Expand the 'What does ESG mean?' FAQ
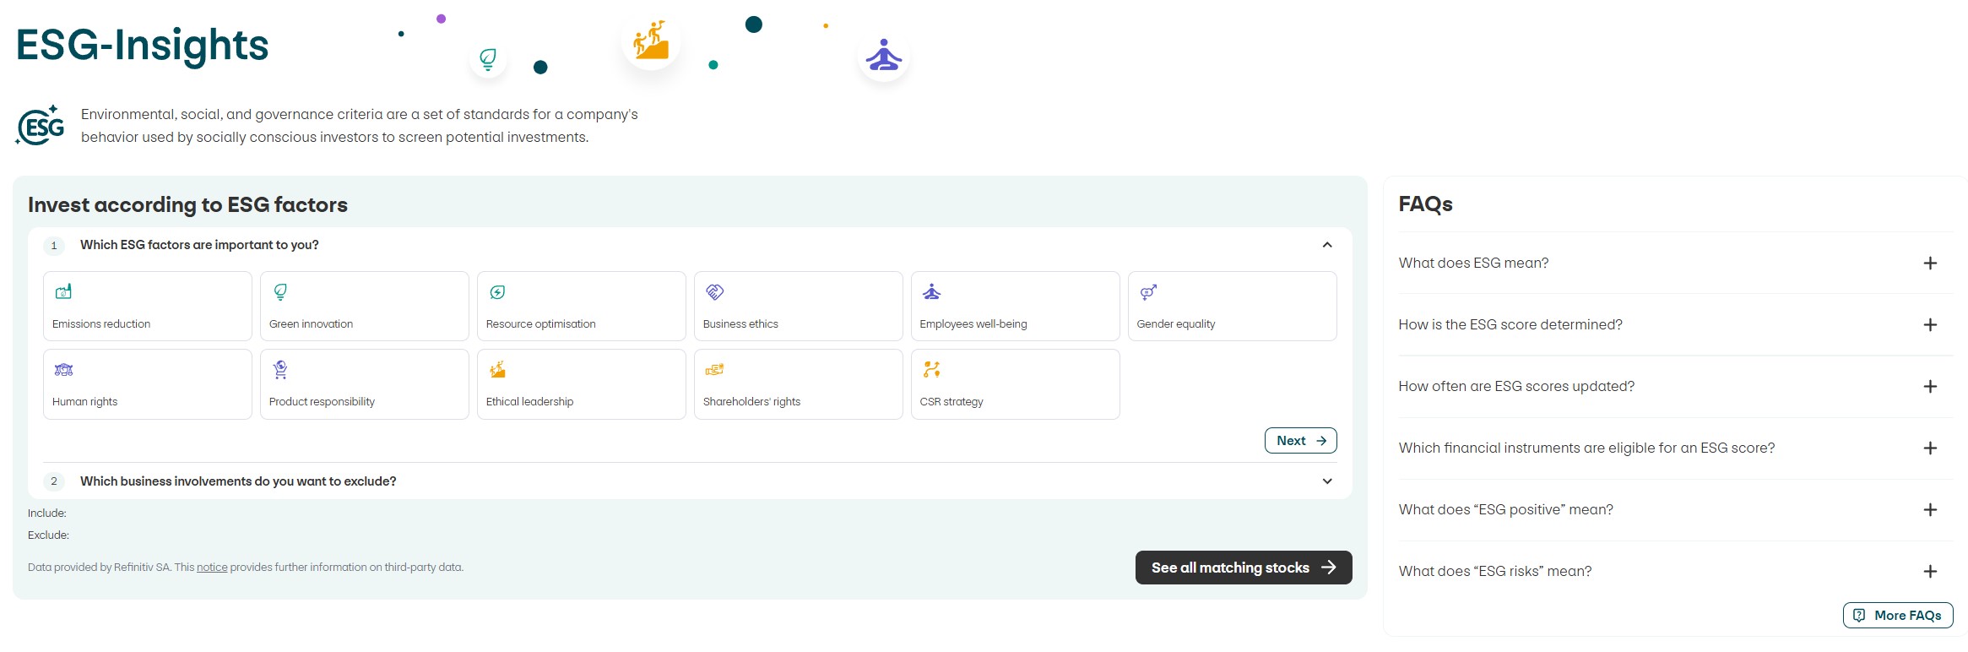The width and height of the screenshot is (1968, 652). [x=1929, y=264]
